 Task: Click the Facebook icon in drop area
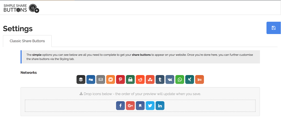[x=121, y=106]
